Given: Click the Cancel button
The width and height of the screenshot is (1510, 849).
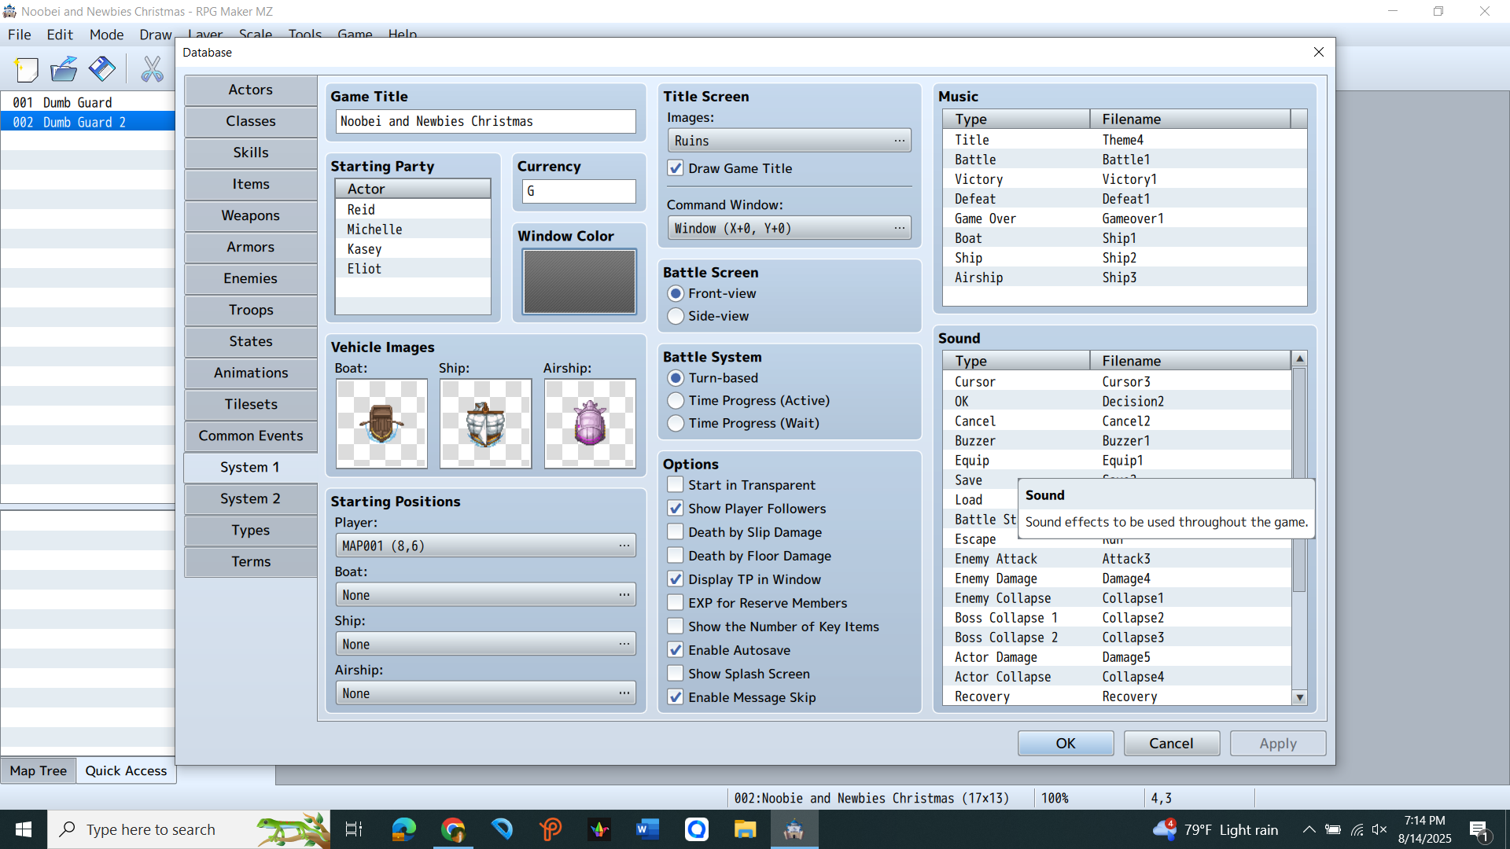Looking at the screenshot, I should pos(1171,743).
